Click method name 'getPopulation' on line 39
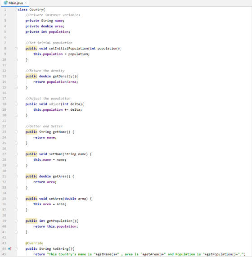252x257 pixels. [x=60, y=221]
